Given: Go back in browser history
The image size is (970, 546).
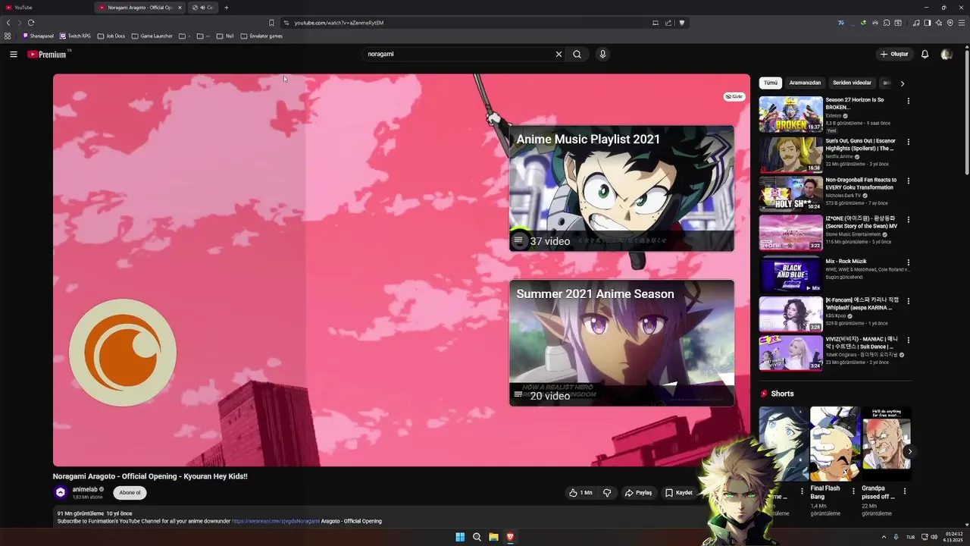Looking at the screenshot, I should tap(8, 23).
